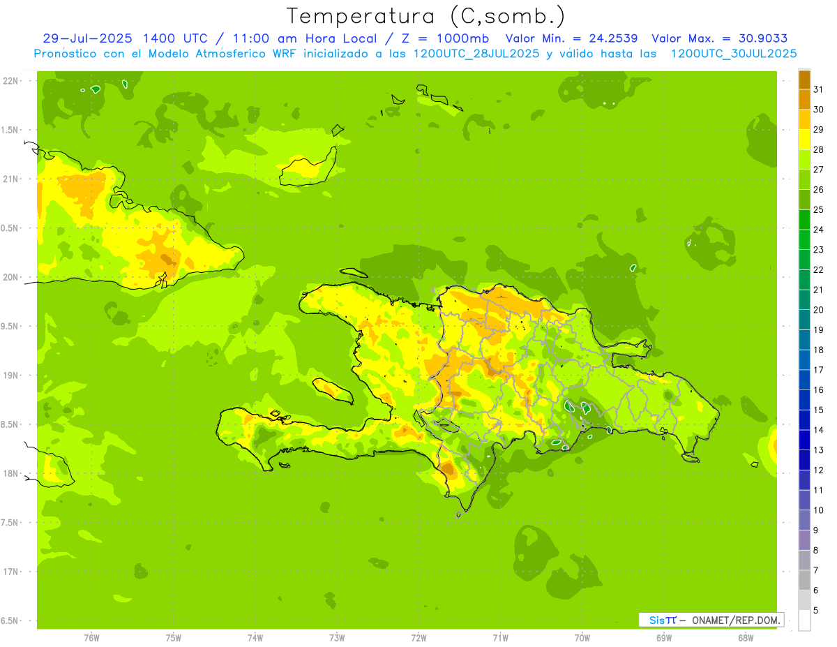Pick blue legend swatch between 16 and 17
The height and width of the screenshot is (647, 837).
click(x=804, y=380)
